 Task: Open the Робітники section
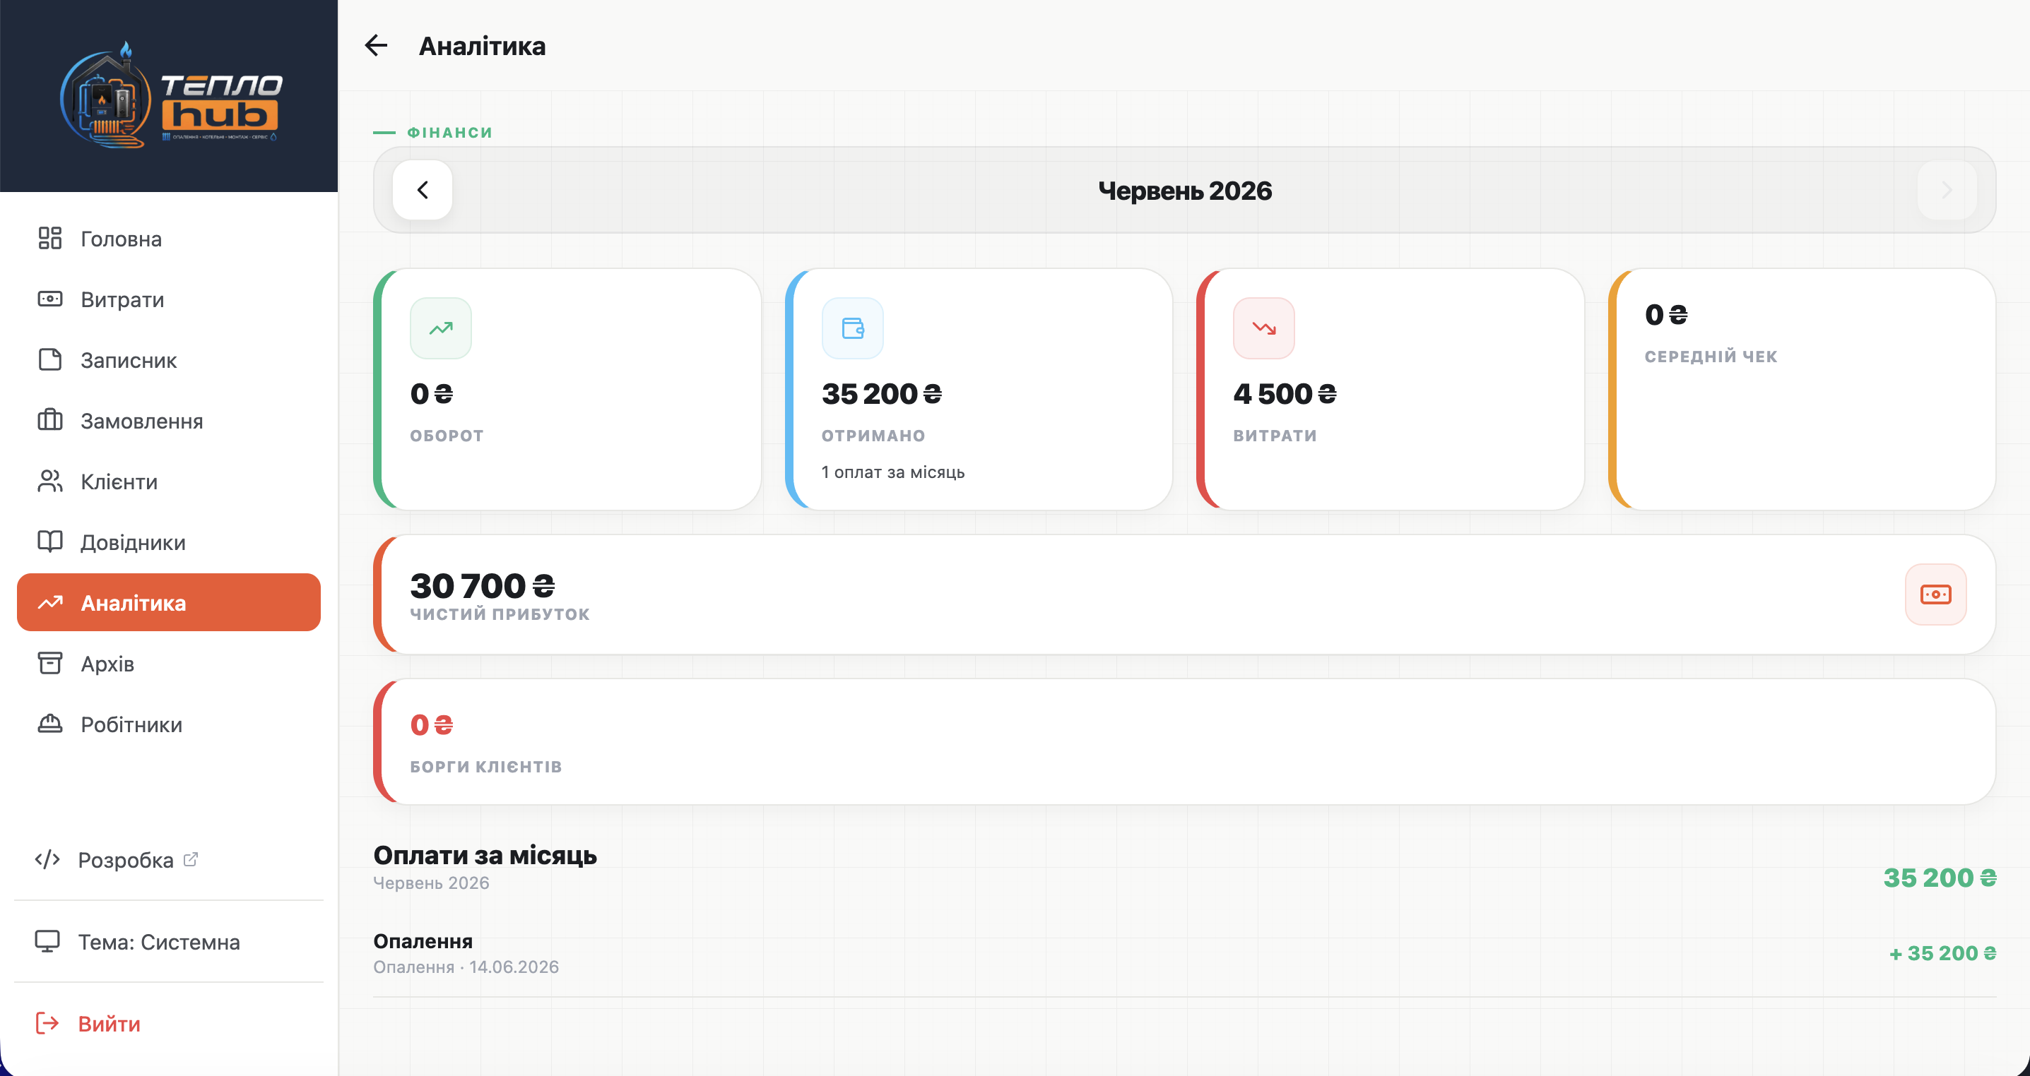169,724
